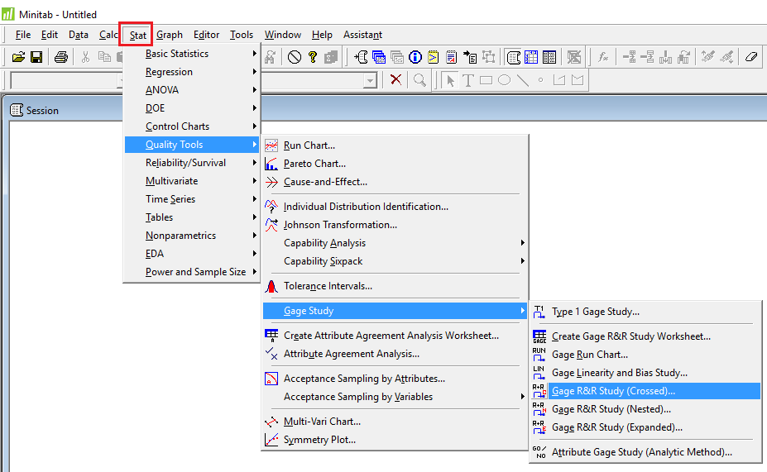The image size is (767, 472).
Task: Click the red X icon in toolbar
Action: [x=396, y=79]
